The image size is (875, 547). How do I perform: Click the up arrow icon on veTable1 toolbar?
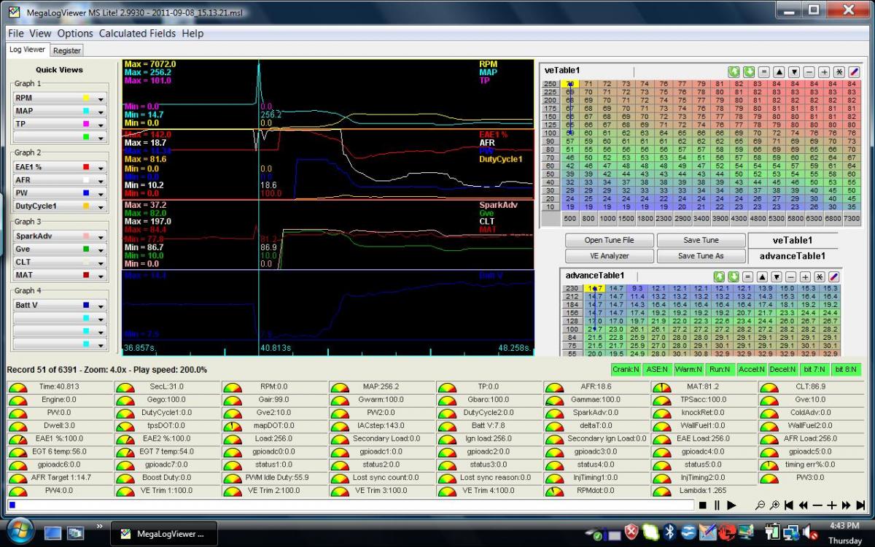pos(779,71)
